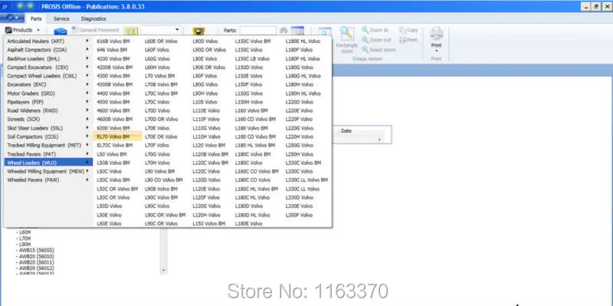Viewport: 613px width, 306px height.
Task: Switch to the Parts ribbon tab
Action: pos(36,18)
